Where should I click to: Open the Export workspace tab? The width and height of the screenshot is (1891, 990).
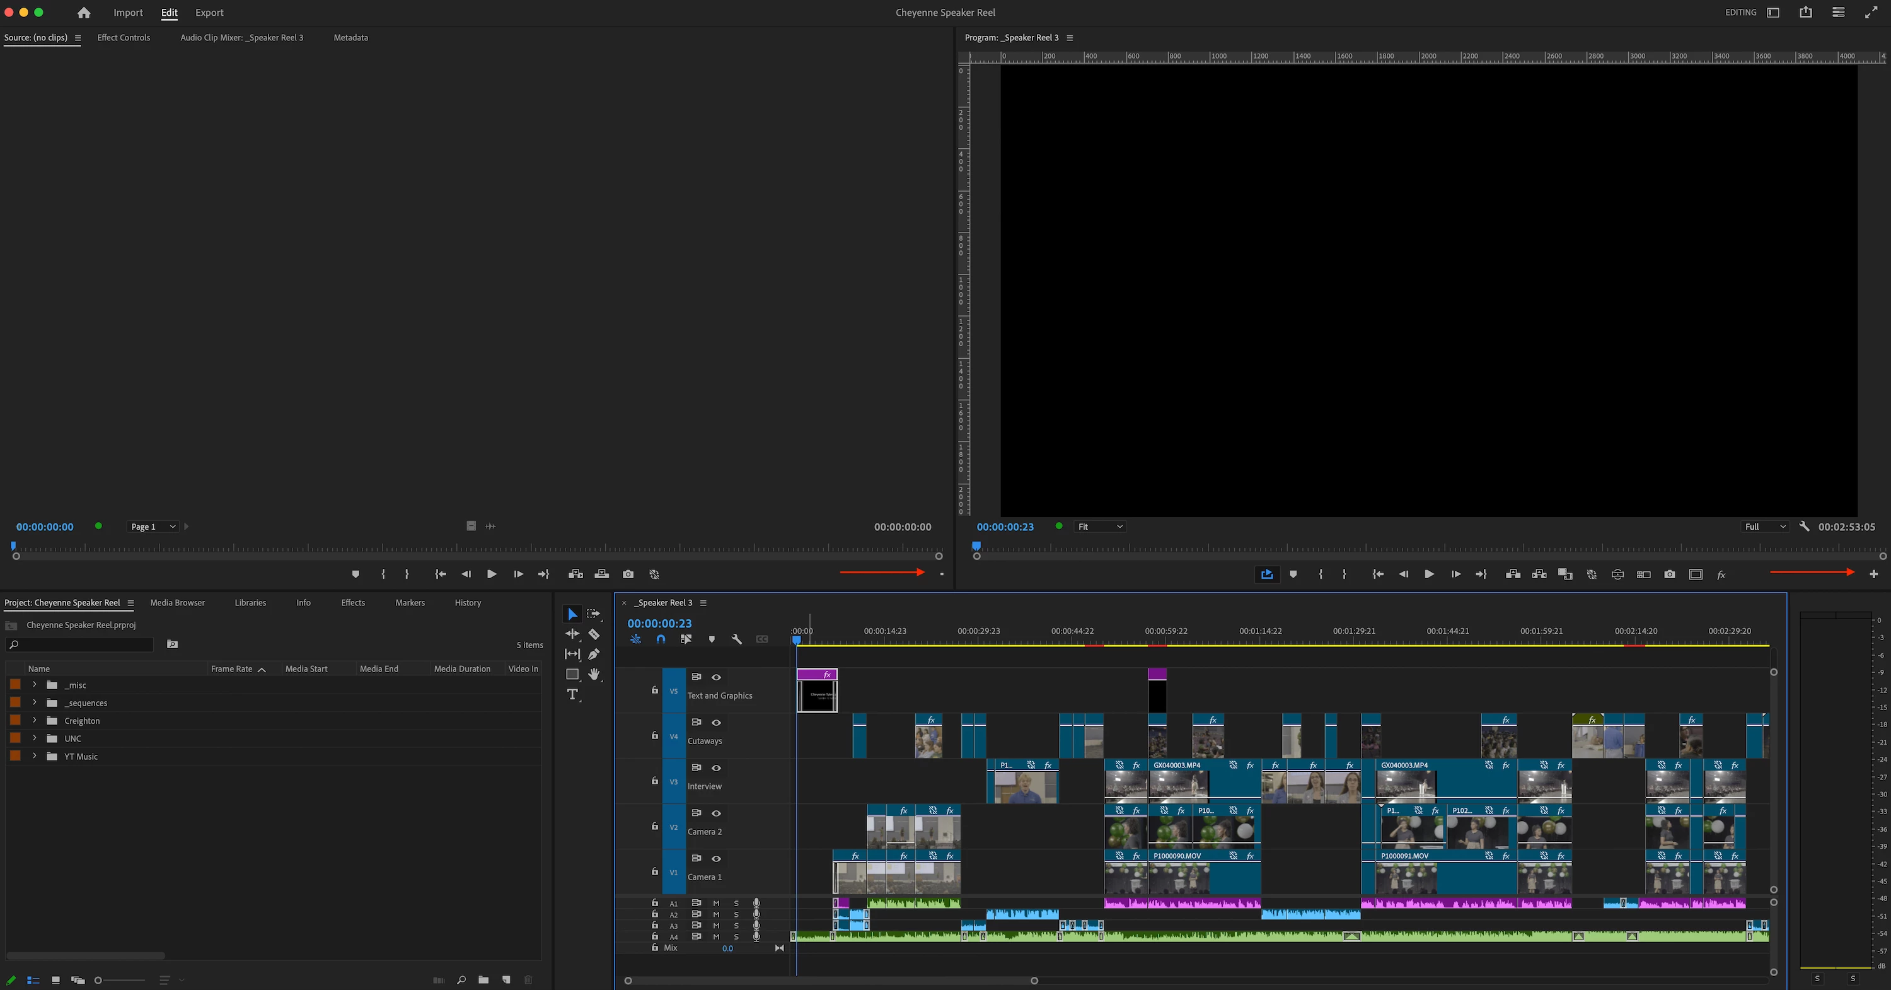click(209, 13)
